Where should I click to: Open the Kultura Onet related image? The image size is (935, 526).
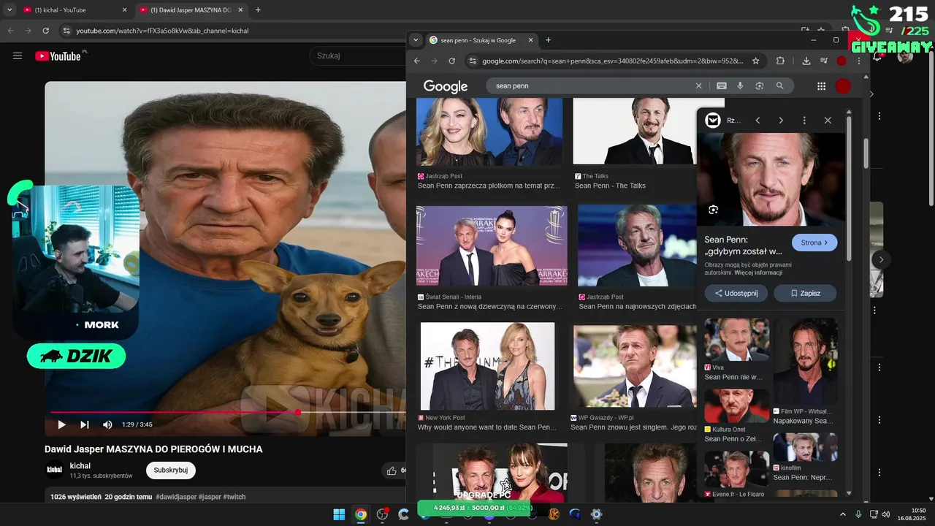[736, 406]
